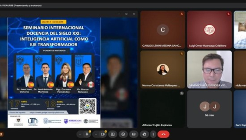246x140 pixels.
Task: Click the present screen icon
Action: click(113, 134)
